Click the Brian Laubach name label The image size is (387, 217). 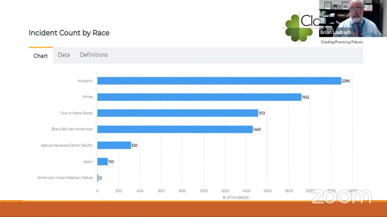tap(335, 33)
